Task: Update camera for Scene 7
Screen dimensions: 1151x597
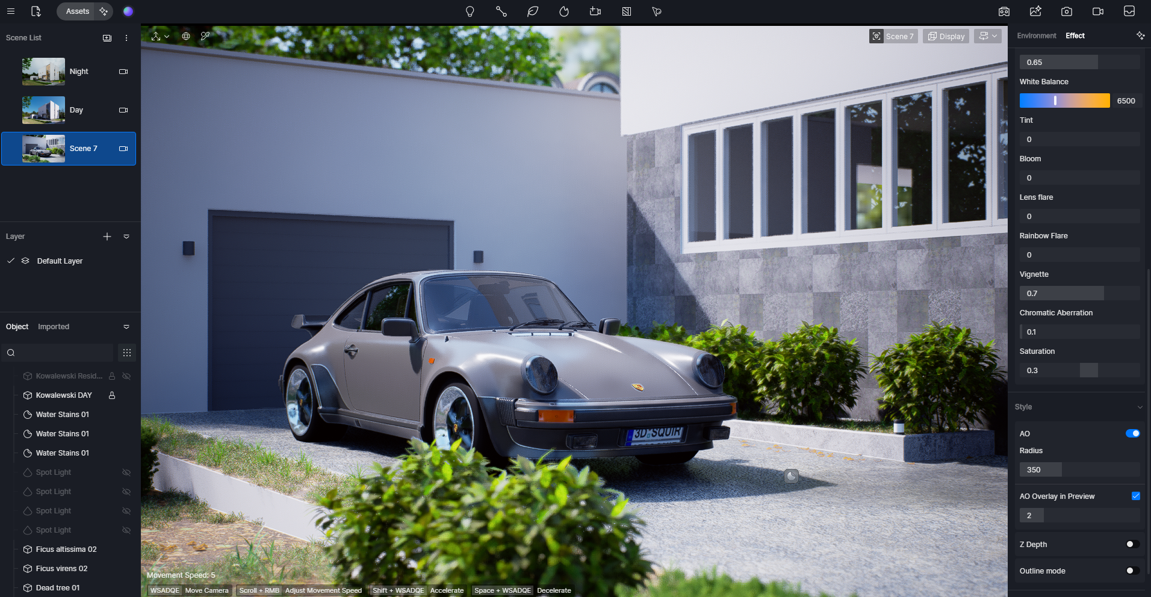Action: [123, 149]
